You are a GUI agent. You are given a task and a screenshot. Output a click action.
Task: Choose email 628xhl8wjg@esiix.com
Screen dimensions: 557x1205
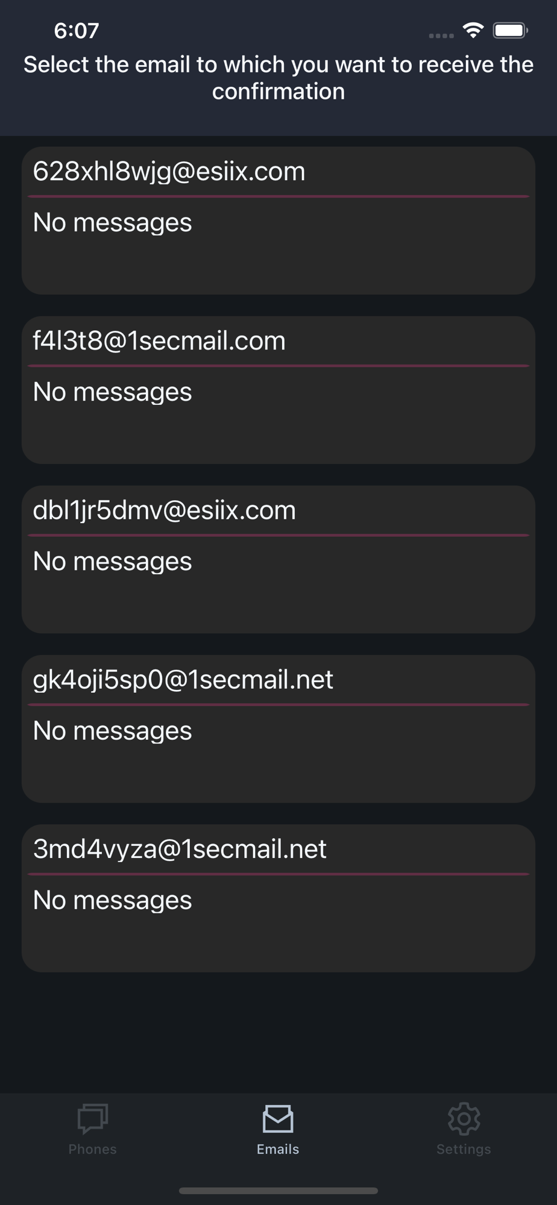coord(169,172)
